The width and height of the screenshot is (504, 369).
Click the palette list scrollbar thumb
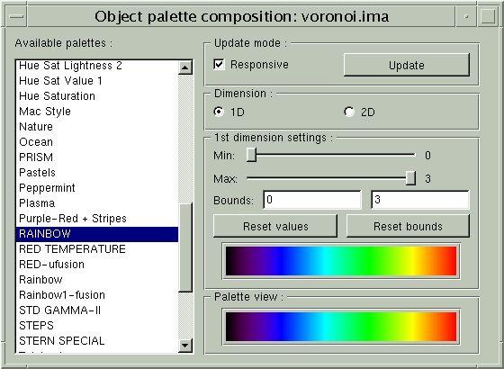click(x=185, y=247)
